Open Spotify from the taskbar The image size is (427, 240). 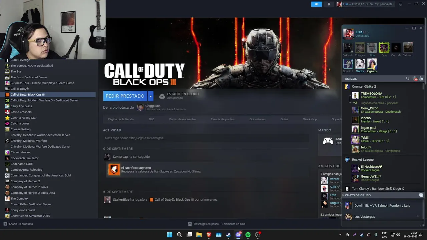point(248,235)
